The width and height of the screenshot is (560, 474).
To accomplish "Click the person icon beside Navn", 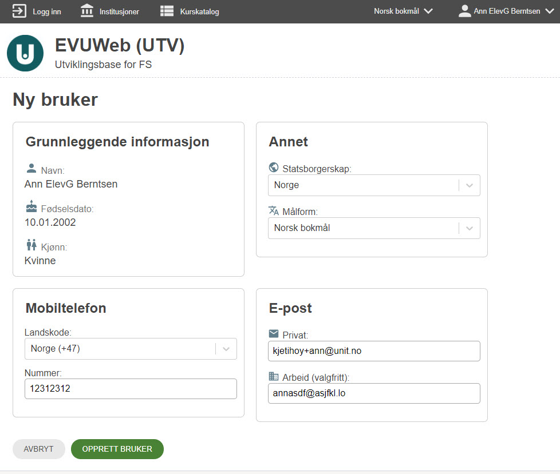I will point(31,168).
